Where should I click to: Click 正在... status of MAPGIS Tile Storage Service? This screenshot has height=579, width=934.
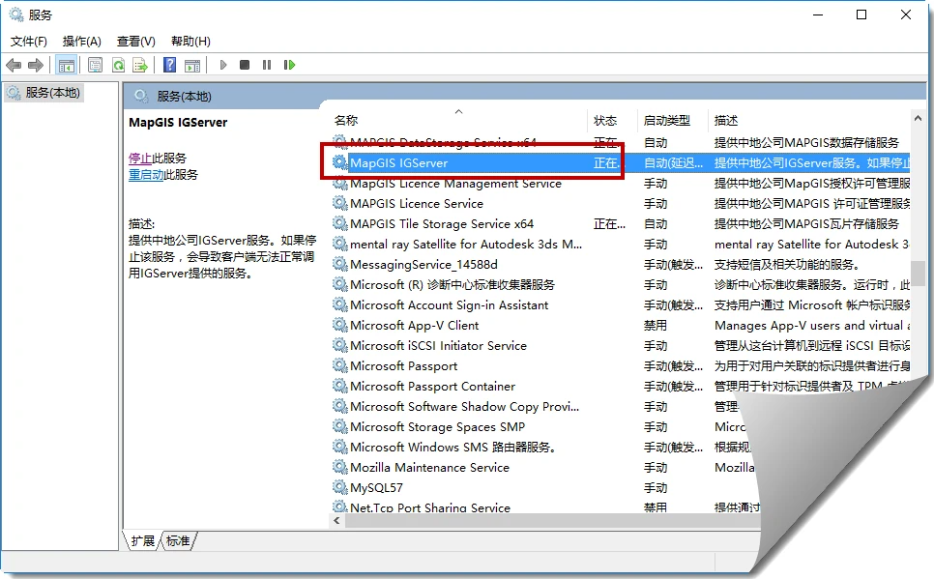click(x=609, y=223)
